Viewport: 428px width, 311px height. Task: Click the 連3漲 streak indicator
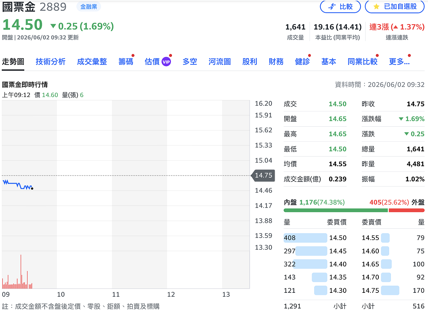[x=397, y=27]
